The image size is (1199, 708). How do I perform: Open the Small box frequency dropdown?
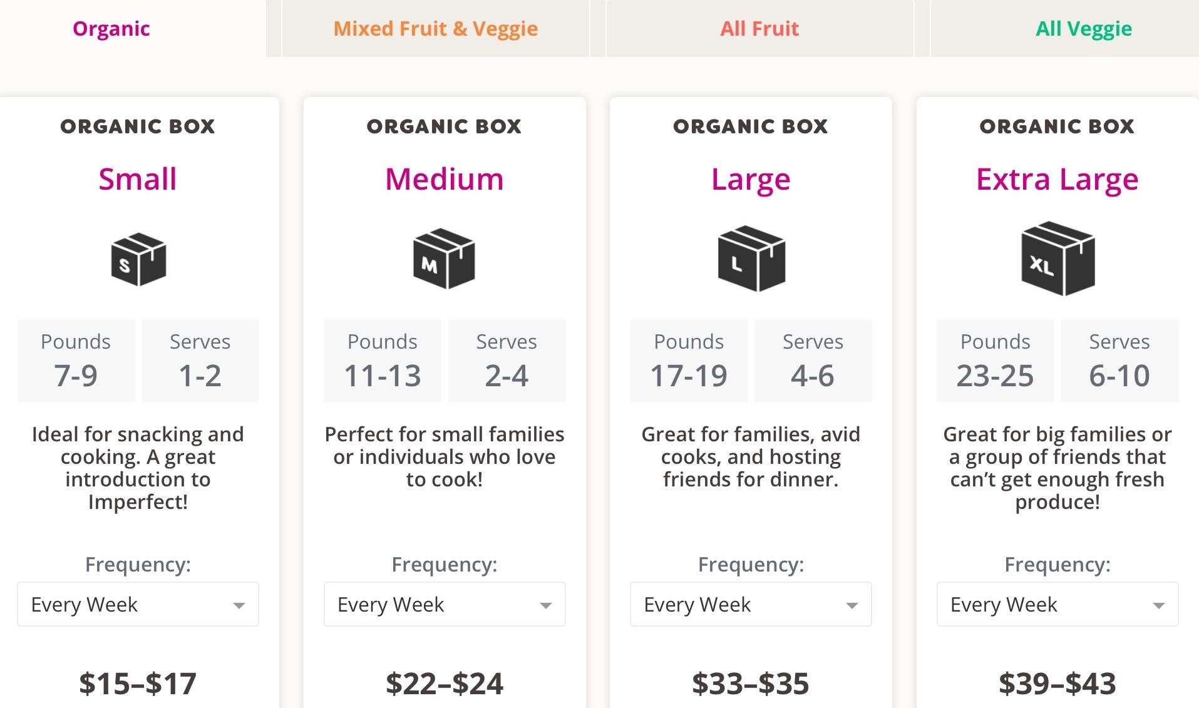(138, 604)
